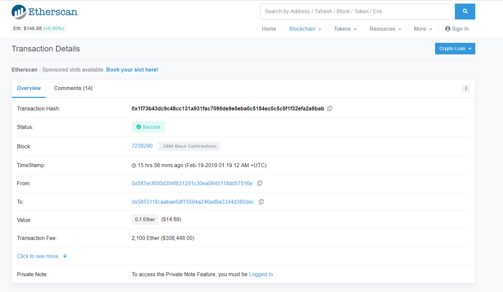503x292 pixels.
Task: Open the Crypto Loan dropdown
Action: (x=455, y=49)
